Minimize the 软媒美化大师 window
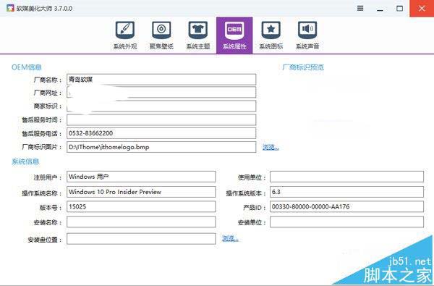The image size is (434, 286). [x=380, y=9]
